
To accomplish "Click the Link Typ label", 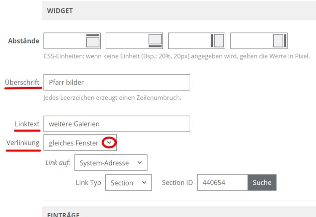I will pos(88,183).
